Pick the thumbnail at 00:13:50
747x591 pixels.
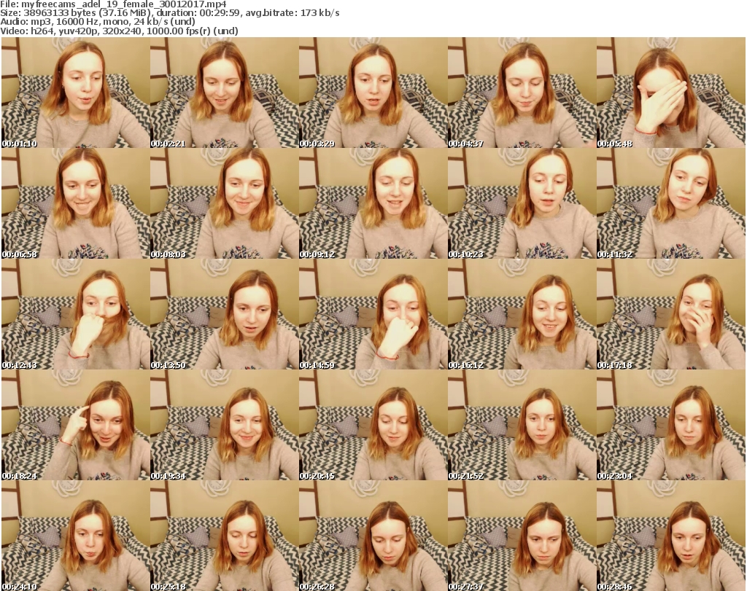click(x=225, y=315)
